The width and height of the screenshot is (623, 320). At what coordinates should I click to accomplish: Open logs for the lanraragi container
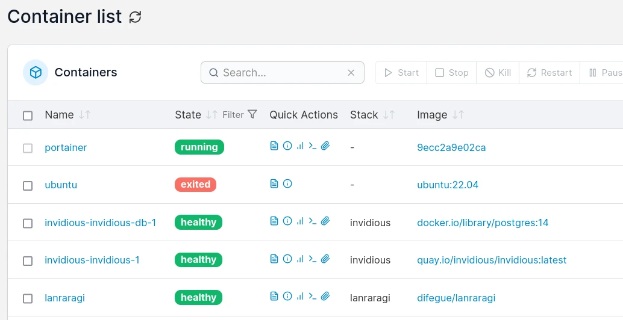[274, 296]
